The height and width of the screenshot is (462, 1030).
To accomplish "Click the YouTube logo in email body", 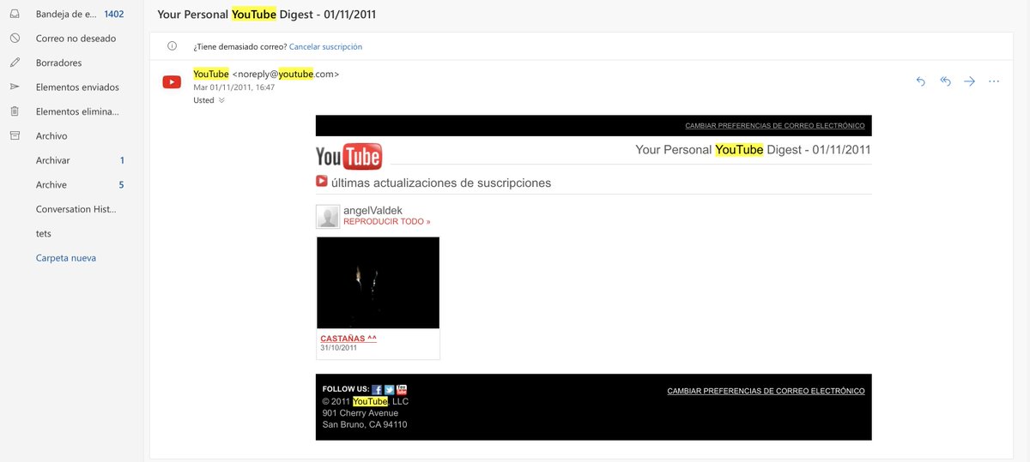I will pos(348,156).
